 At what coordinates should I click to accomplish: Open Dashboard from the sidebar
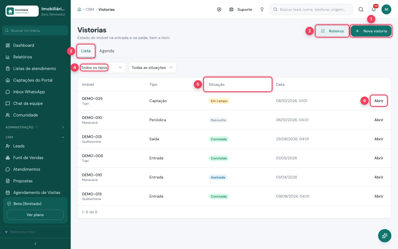35,45
